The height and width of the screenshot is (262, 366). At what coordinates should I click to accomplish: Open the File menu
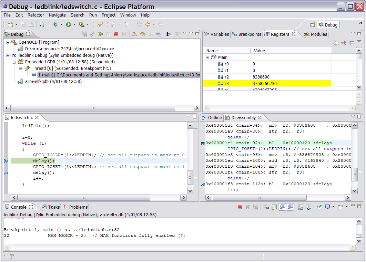pos(7,15)
